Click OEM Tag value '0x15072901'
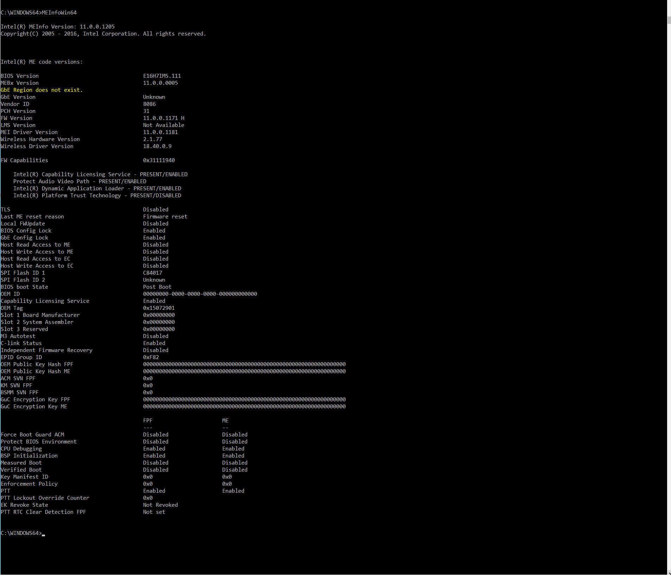The height and width of the screenshot is (575, 671). tap(159, 308)
